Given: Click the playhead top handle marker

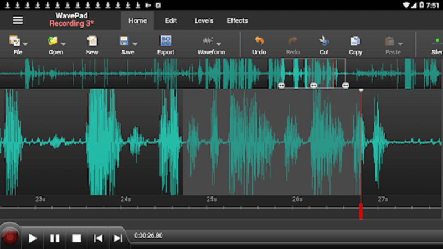Looking at the screenshot, I should coord(361,90).
